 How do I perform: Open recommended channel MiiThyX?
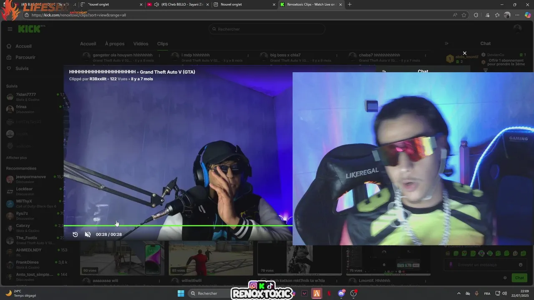click(34, 203)
